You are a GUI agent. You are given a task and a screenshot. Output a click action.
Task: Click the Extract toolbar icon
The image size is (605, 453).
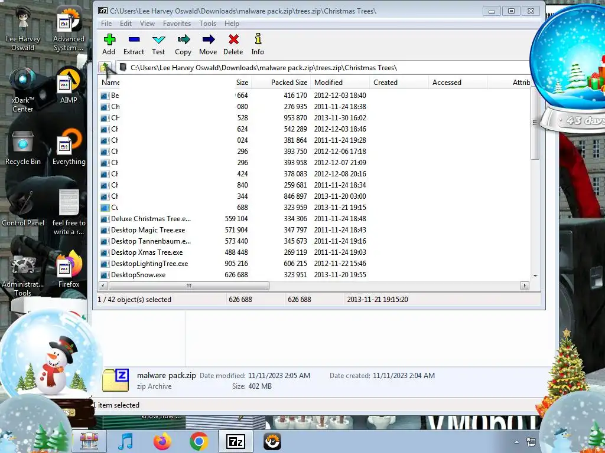pyautogui.click(x=134, y=44)
